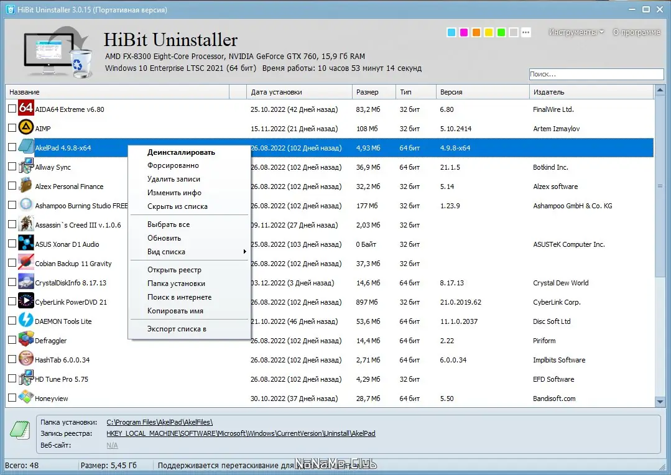Choose Скрыть из списка menu entry
This screenshot has height=475, width=671.
[190, 206]
